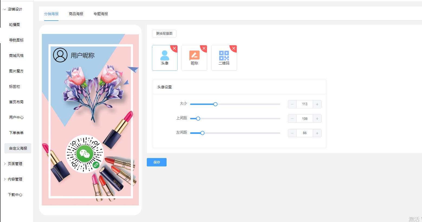Increase the 左间距 value with plus button

(x=317, y=133)
